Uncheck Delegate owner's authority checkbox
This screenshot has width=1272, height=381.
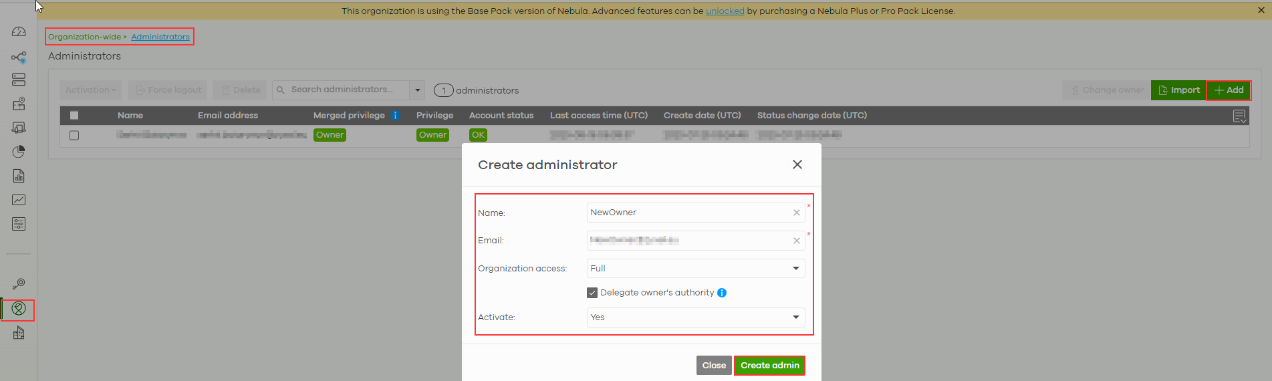tap(592, 293)
